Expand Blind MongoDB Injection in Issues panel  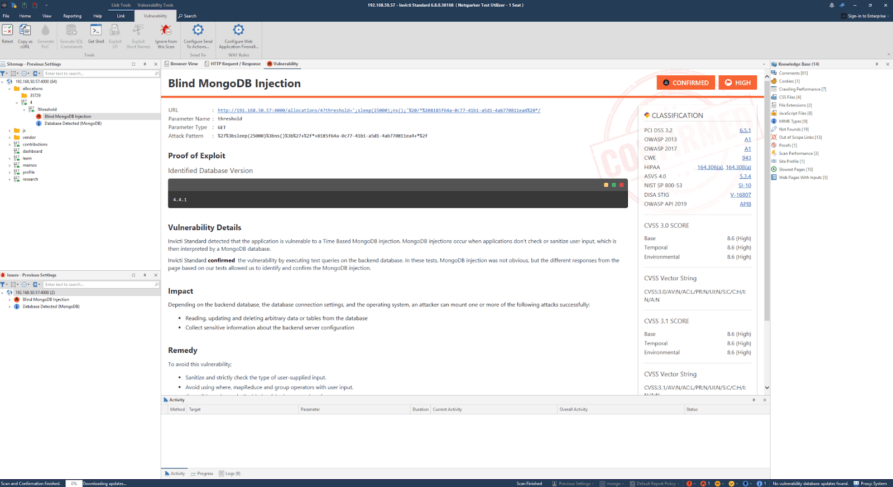9,299
